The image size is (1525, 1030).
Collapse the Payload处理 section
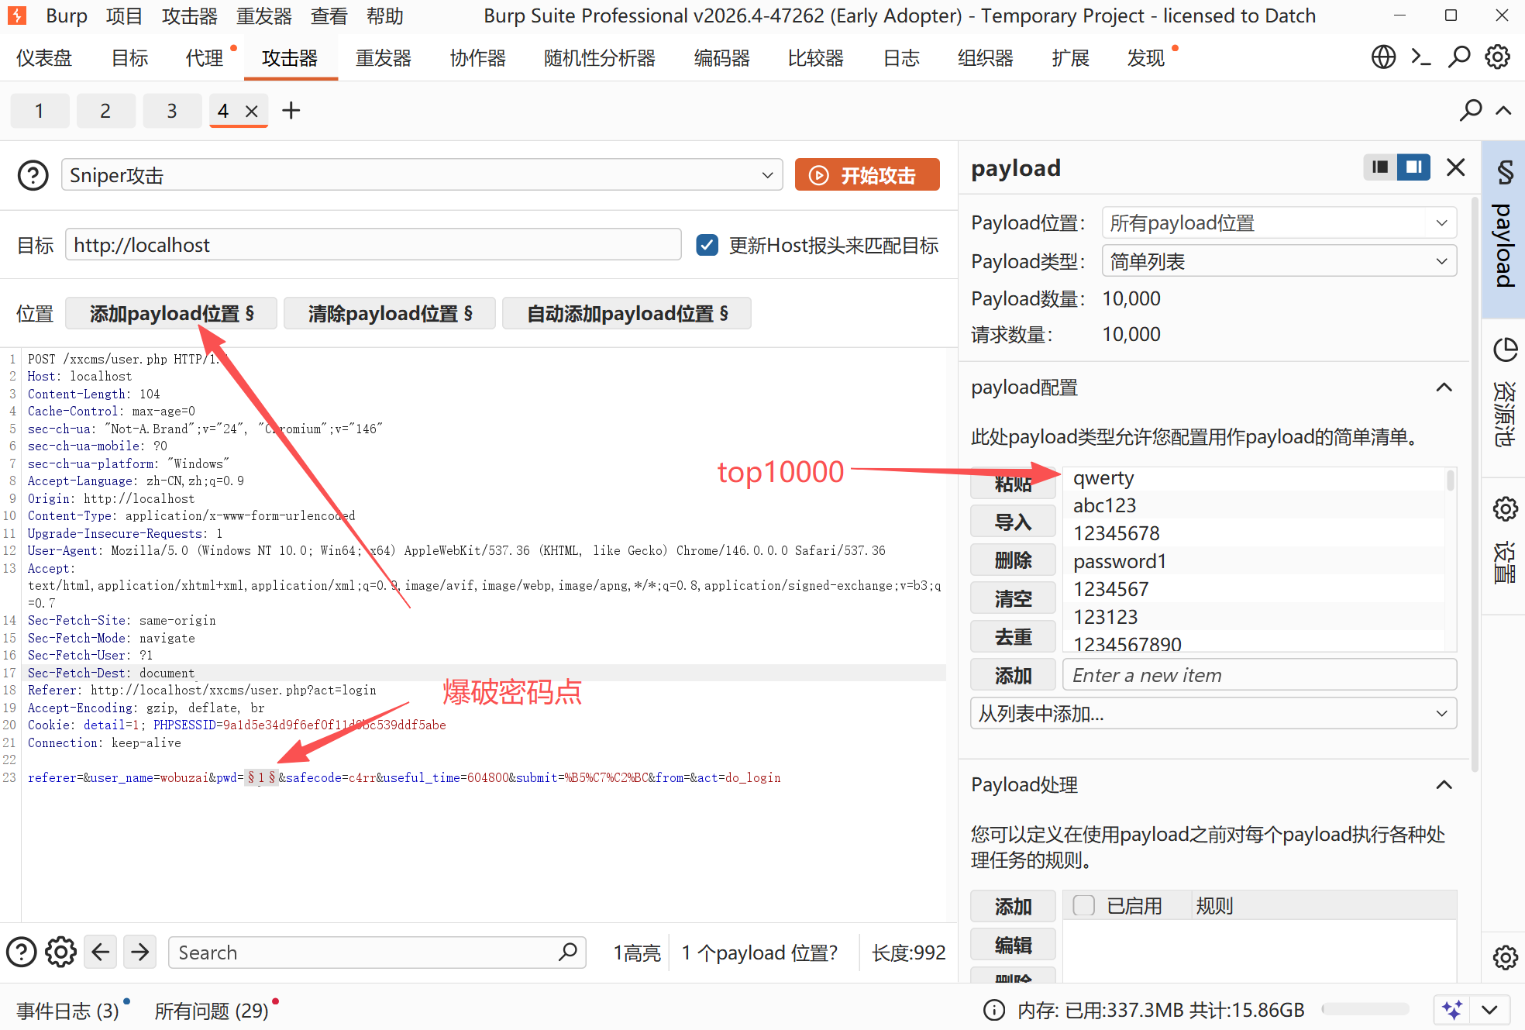tap(1444, 785)
